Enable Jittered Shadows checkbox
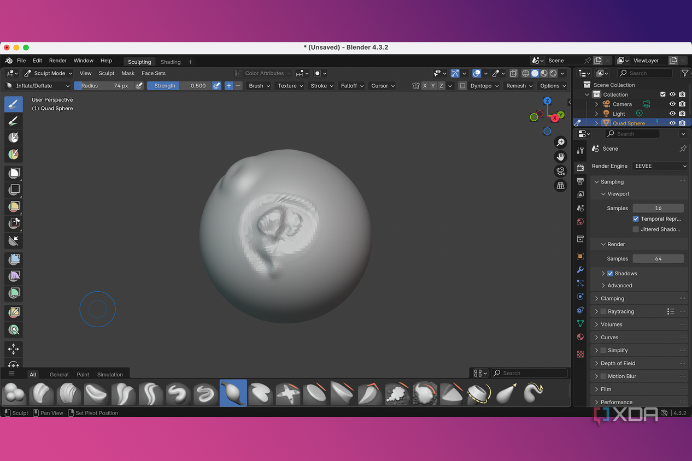Screen dimensions: 692x461 click(636, 229)
